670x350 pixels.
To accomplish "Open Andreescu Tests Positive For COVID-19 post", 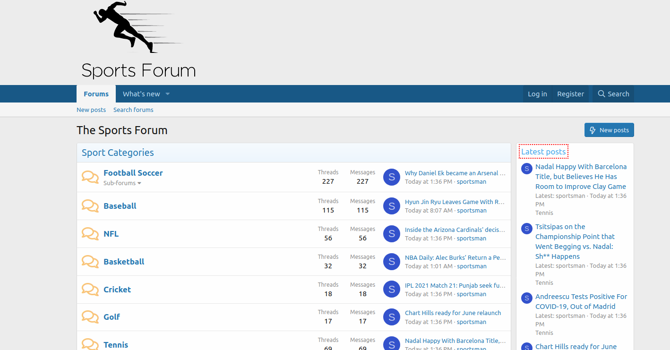I will (581, 301).
